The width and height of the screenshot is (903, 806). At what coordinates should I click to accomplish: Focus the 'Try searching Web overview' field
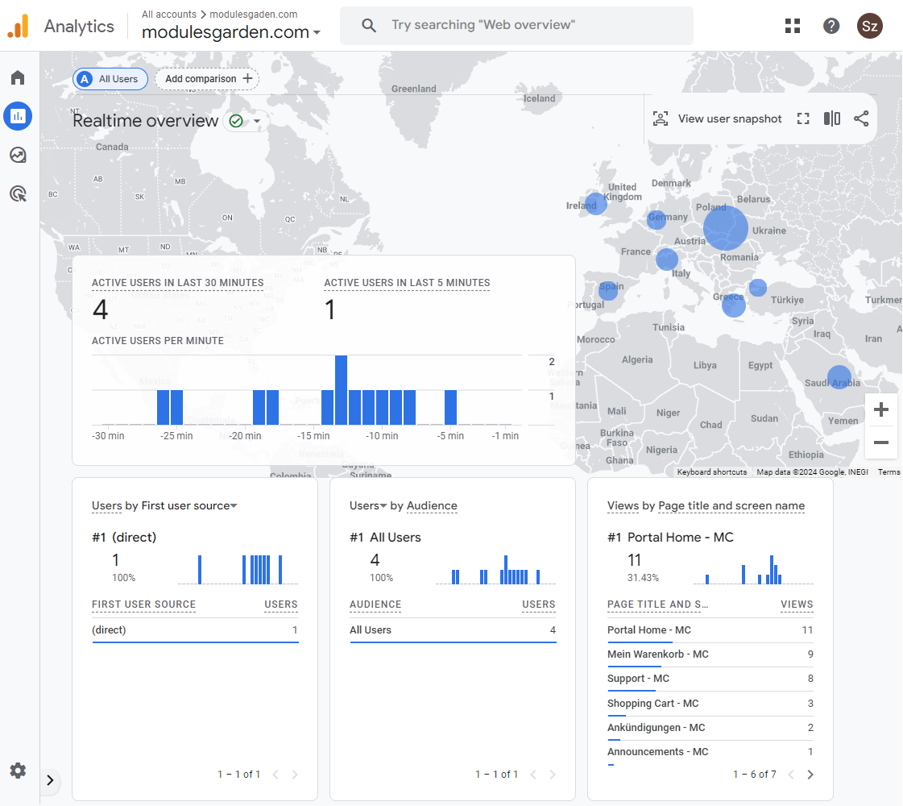516,25
